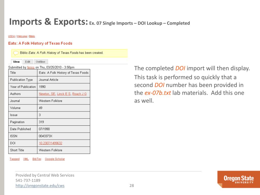Open author link Roach J G

click(x=79, y=94)
